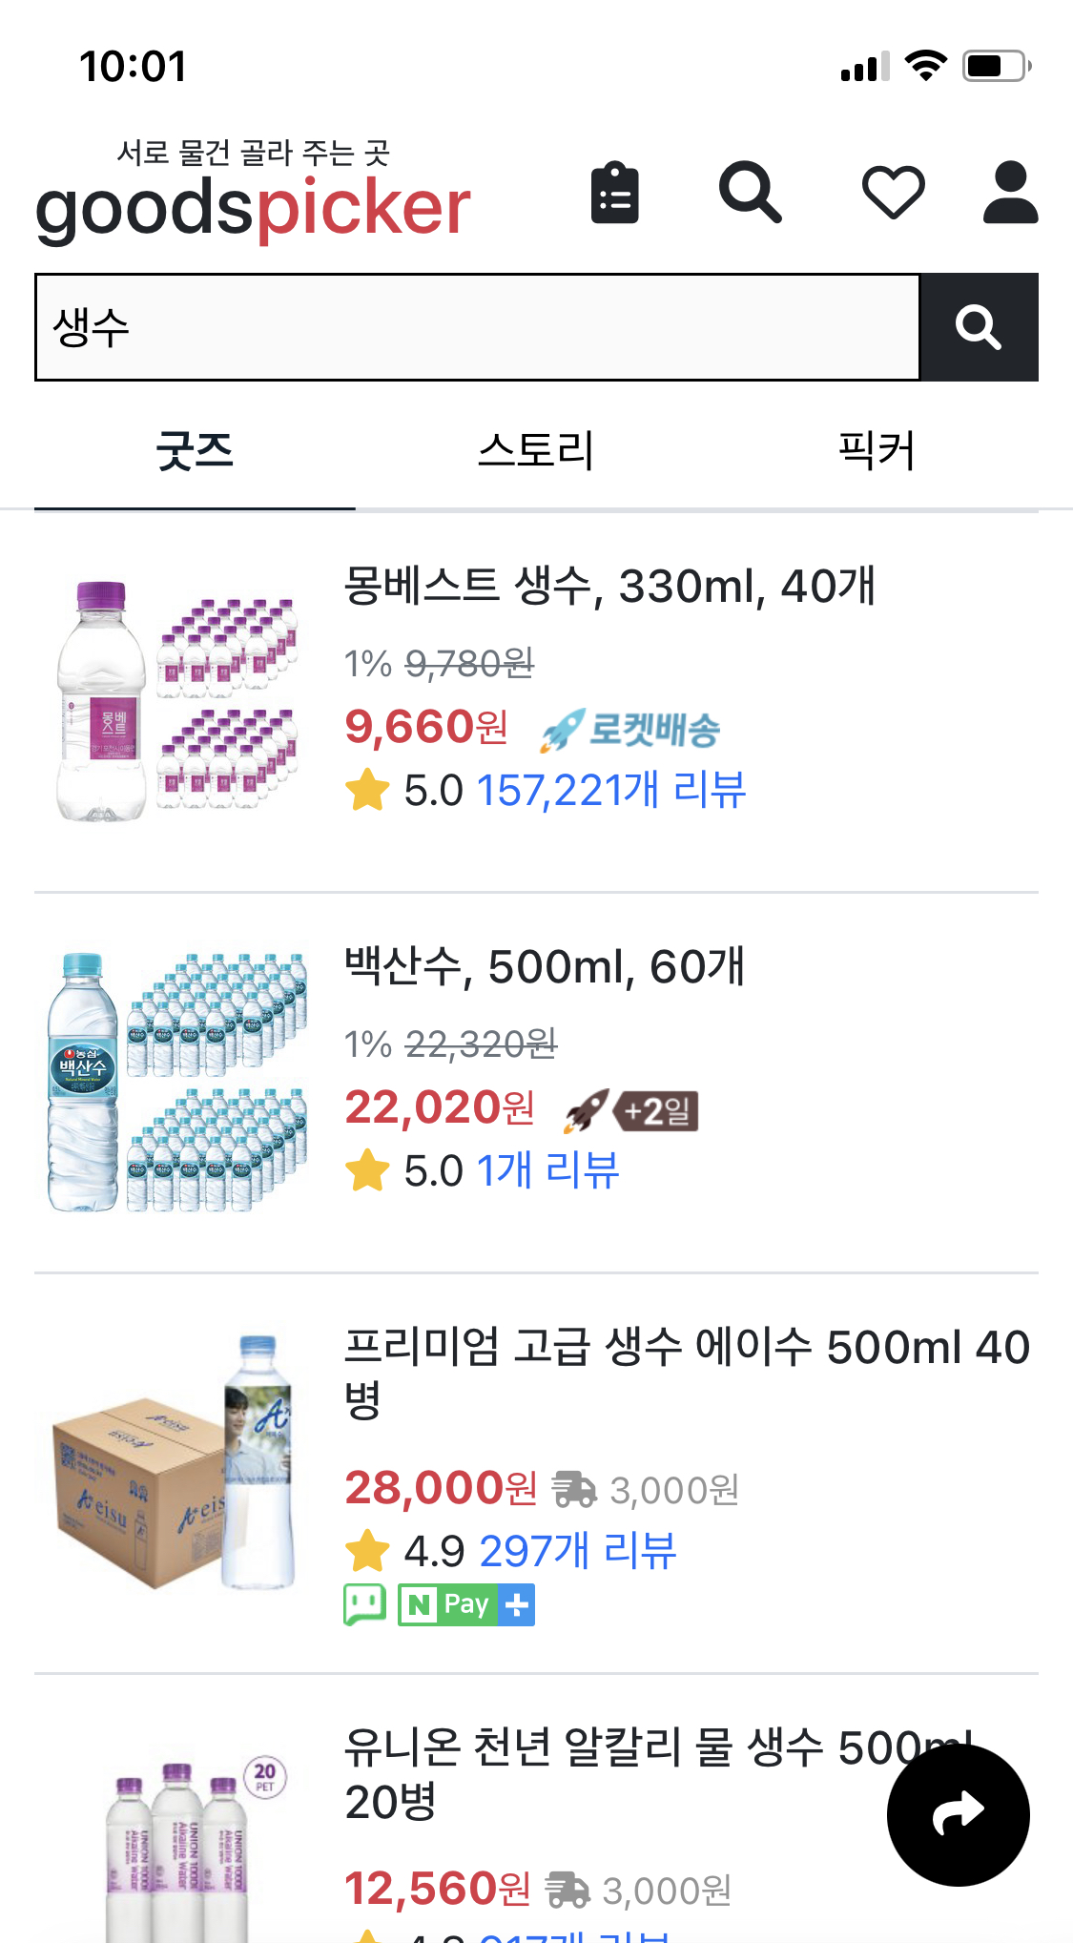
Task: Open 백산수, 500ml, 60개 product title
Action: [544, 966]
